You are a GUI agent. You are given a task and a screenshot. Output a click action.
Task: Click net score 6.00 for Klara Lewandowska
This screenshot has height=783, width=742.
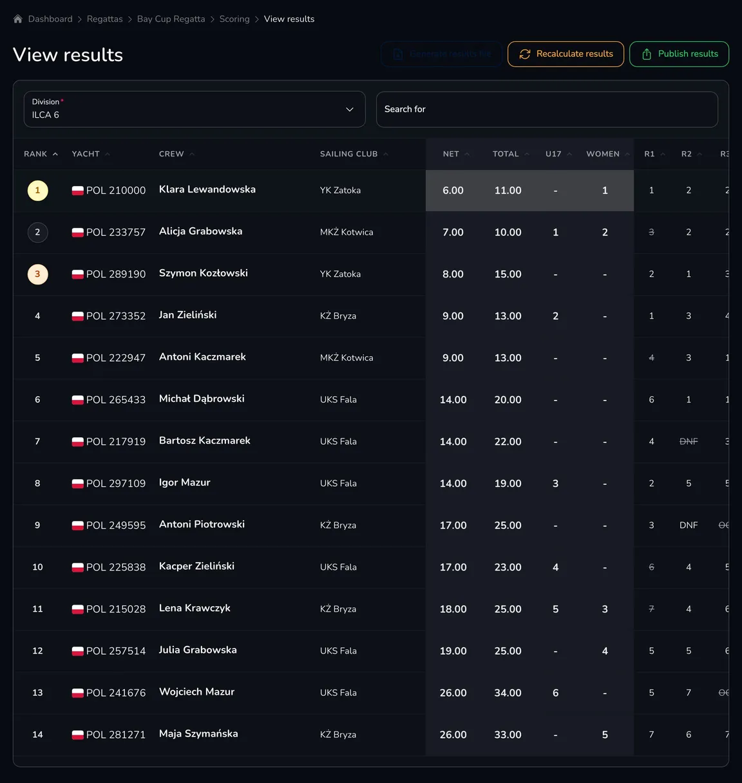[453, 191]
